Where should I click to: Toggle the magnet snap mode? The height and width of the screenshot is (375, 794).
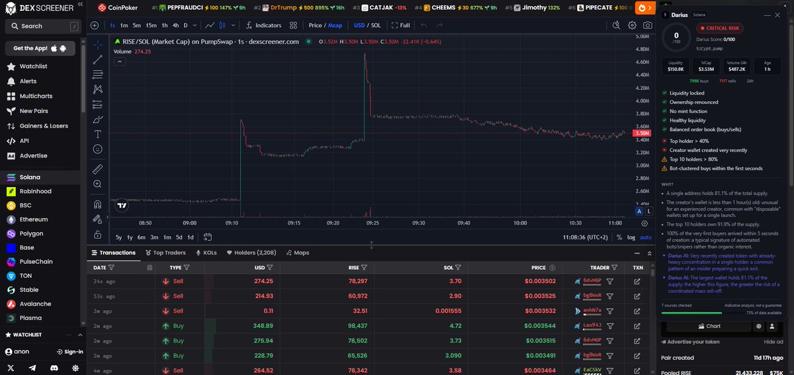97,204
